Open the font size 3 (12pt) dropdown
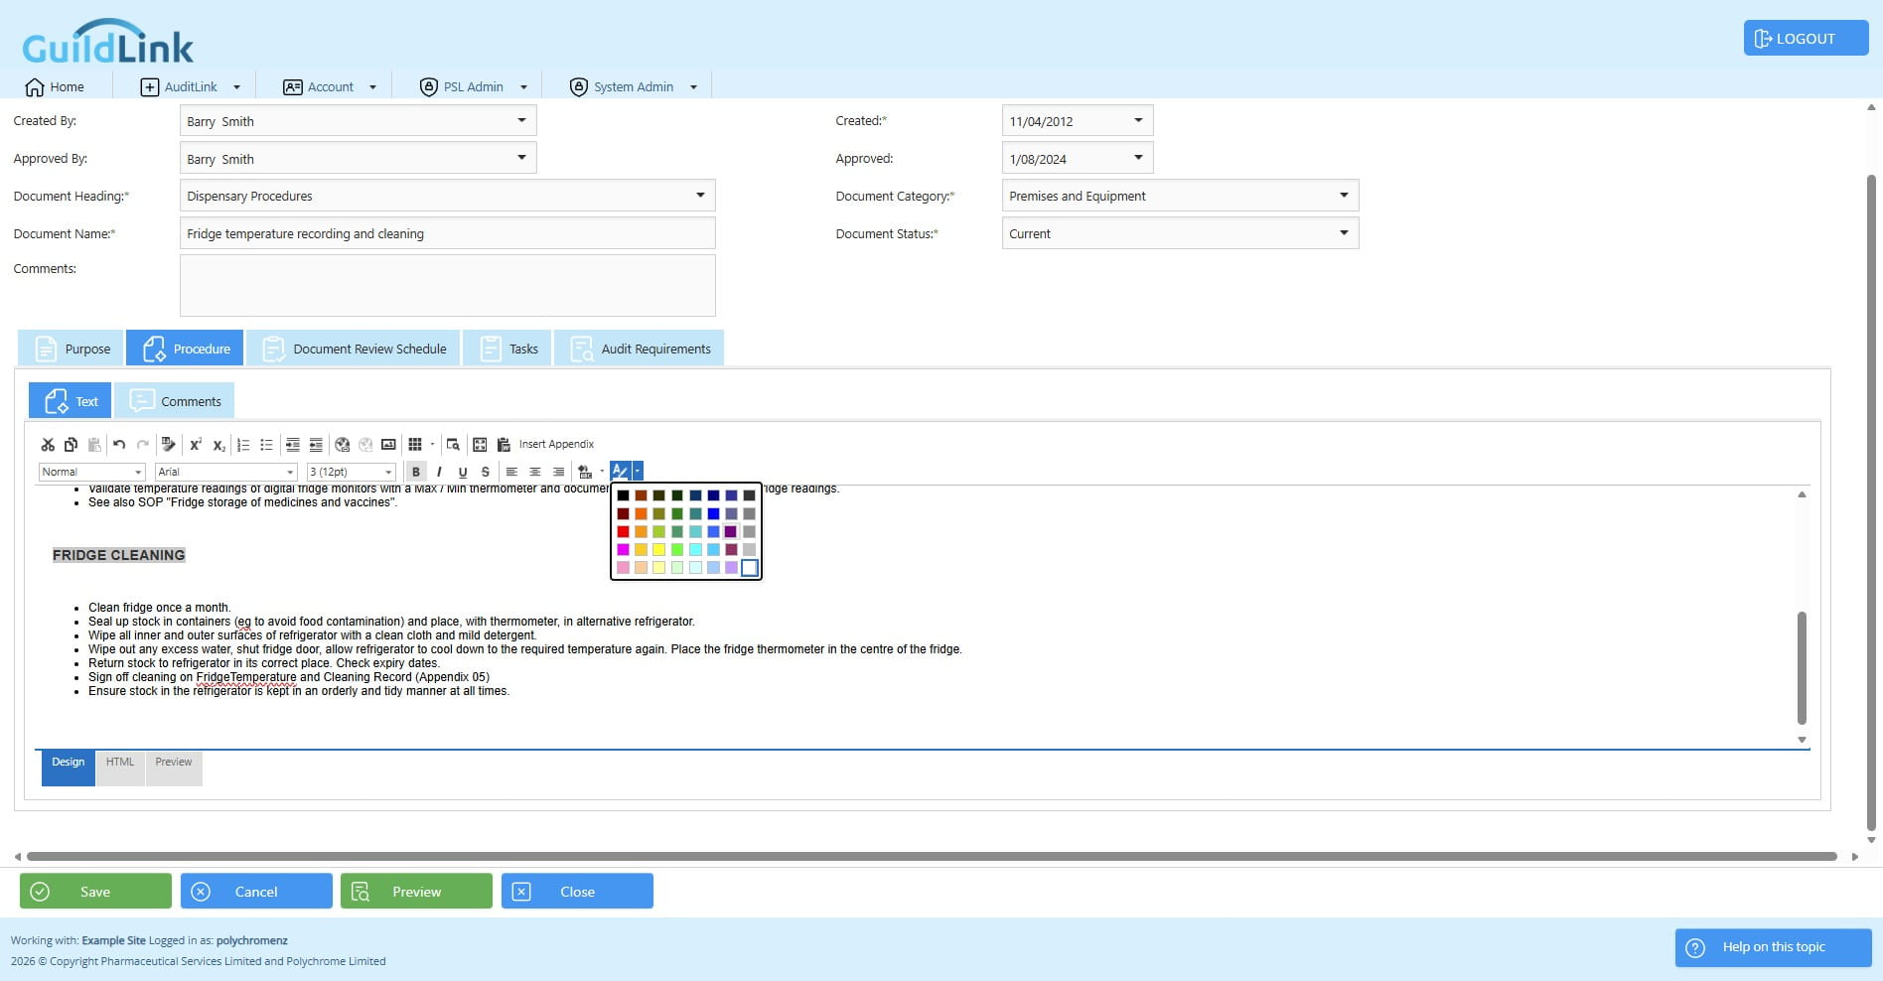Image resolution: width=1883 pixels, height=981 pixels. (352, 472)
